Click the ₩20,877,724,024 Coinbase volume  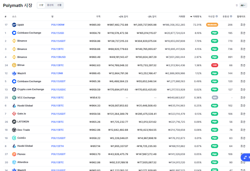(175, 33)
